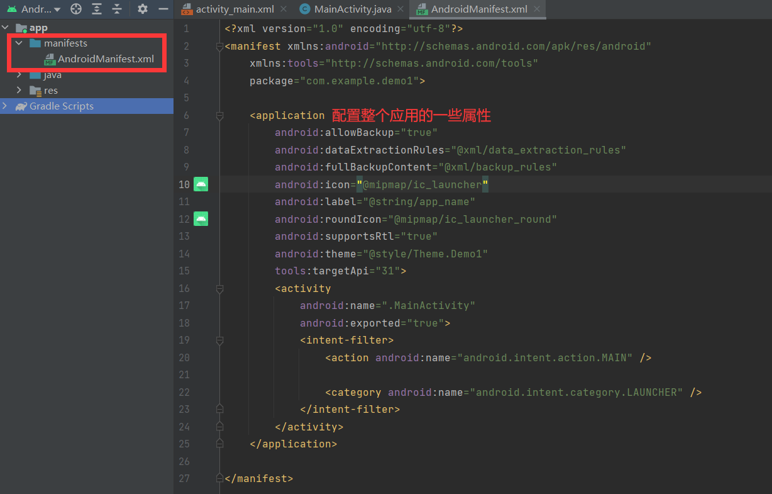
Task: Click line number 10 in gutter
Action: click(x=184, y=185)
